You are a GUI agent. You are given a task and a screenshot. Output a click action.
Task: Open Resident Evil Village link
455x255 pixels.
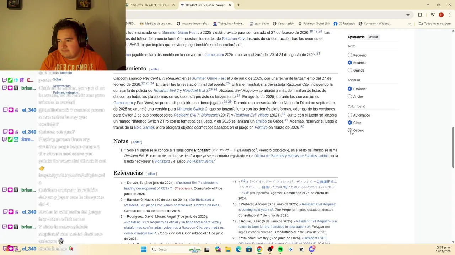click(251, 115)
